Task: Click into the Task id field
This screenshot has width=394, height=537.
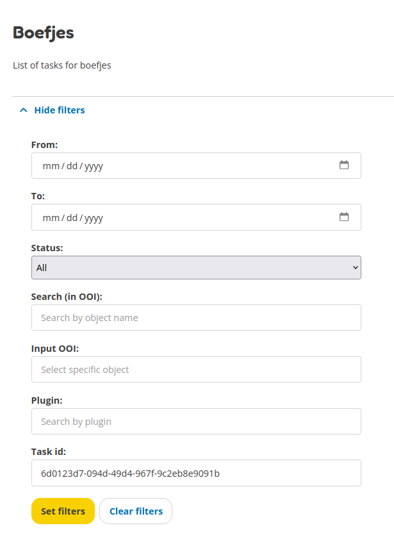Action: (195, 474)
